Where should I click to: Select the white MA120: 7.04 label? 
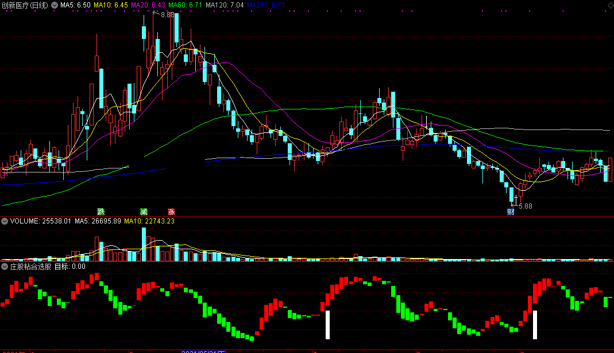225,5
